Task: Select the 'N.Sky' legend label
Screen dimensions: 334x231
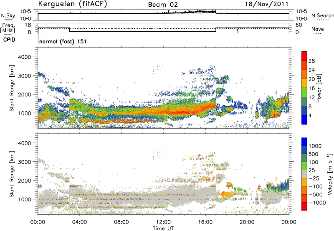Action: pyautogui.click(x=8, y=15)
